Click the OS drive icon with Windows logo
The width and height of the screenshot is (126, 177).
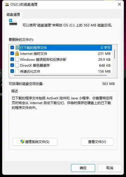pyautogui.click(x=13, y=22)
